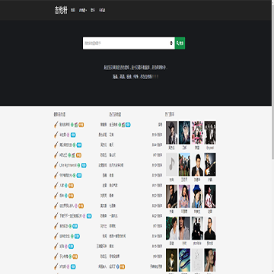Open the blue wave artwork thumbnail
274x274 pixels.
coord(184,260)
